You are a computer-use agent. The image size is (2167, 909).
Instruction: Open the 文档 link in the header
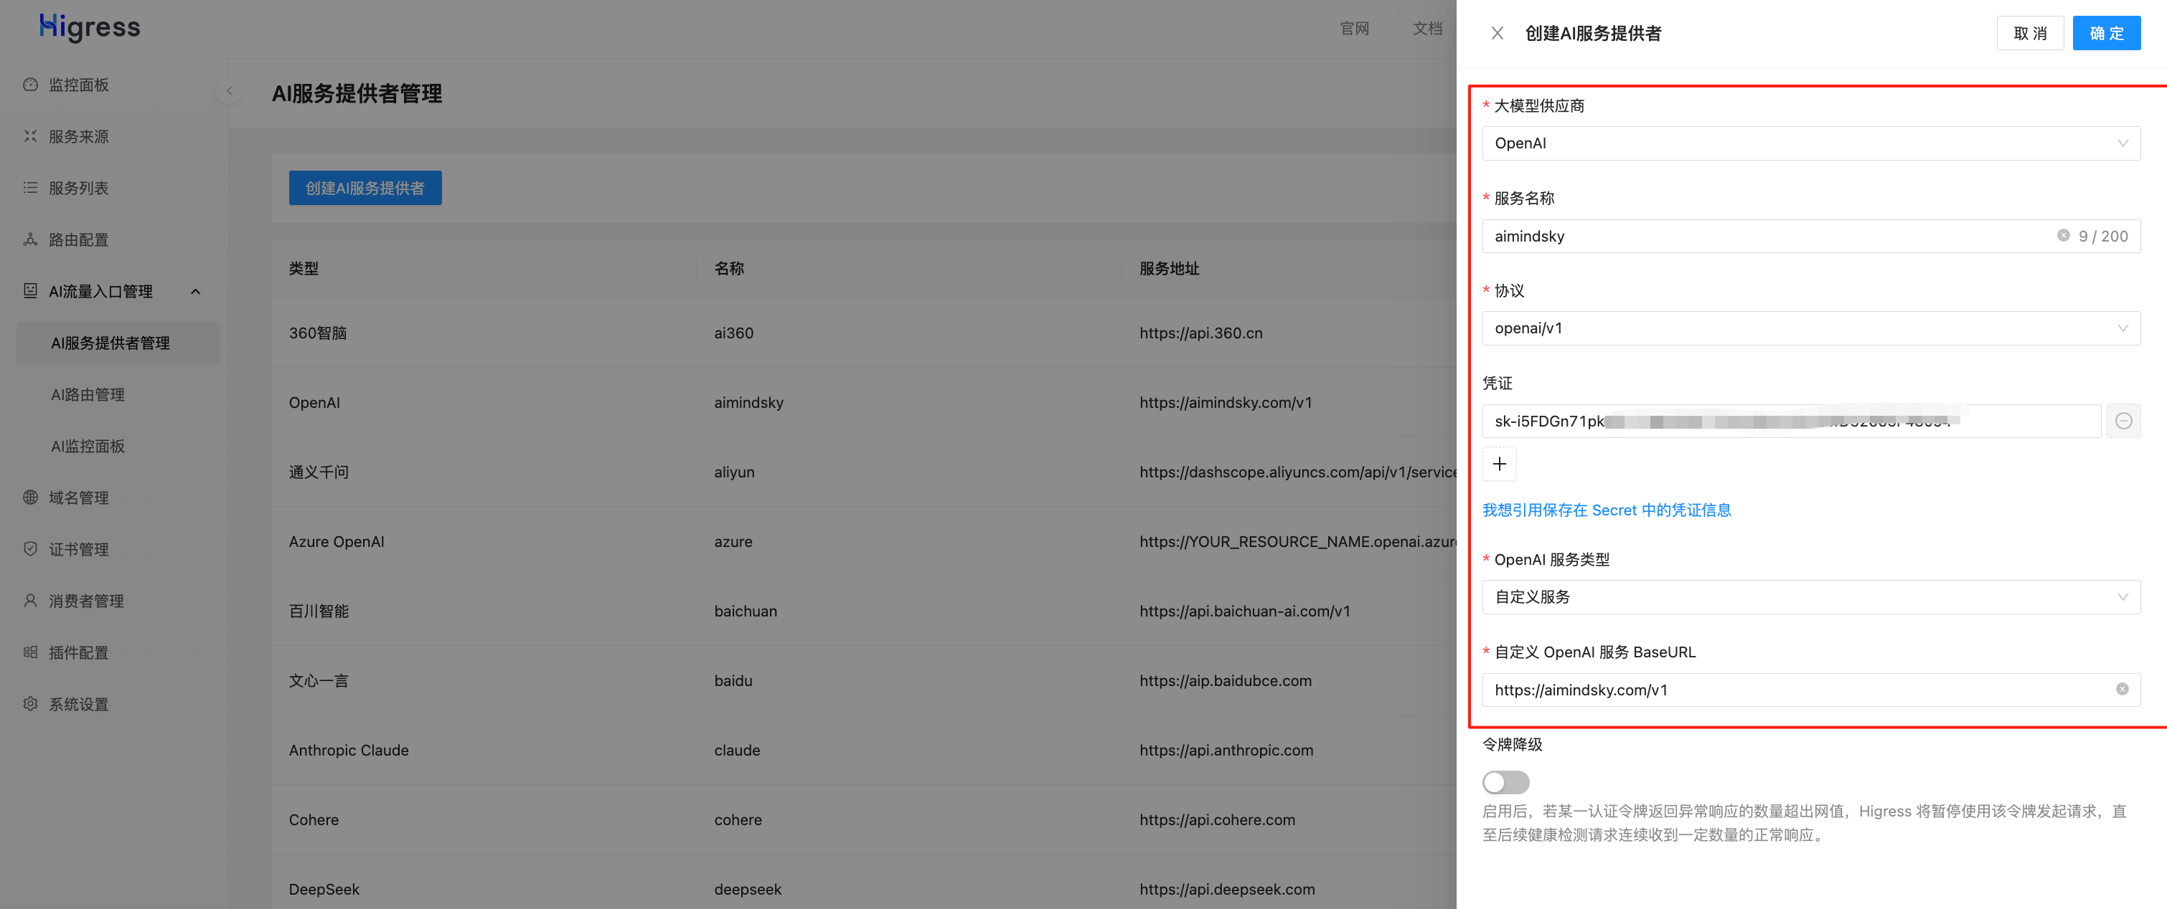click(1427, 29)
